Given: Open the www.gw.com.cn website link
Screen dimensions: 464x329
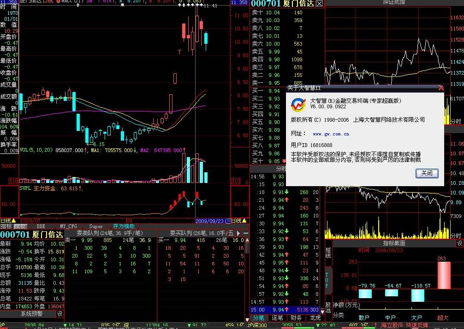Looking at the screenshot, I should click(331, 134).
